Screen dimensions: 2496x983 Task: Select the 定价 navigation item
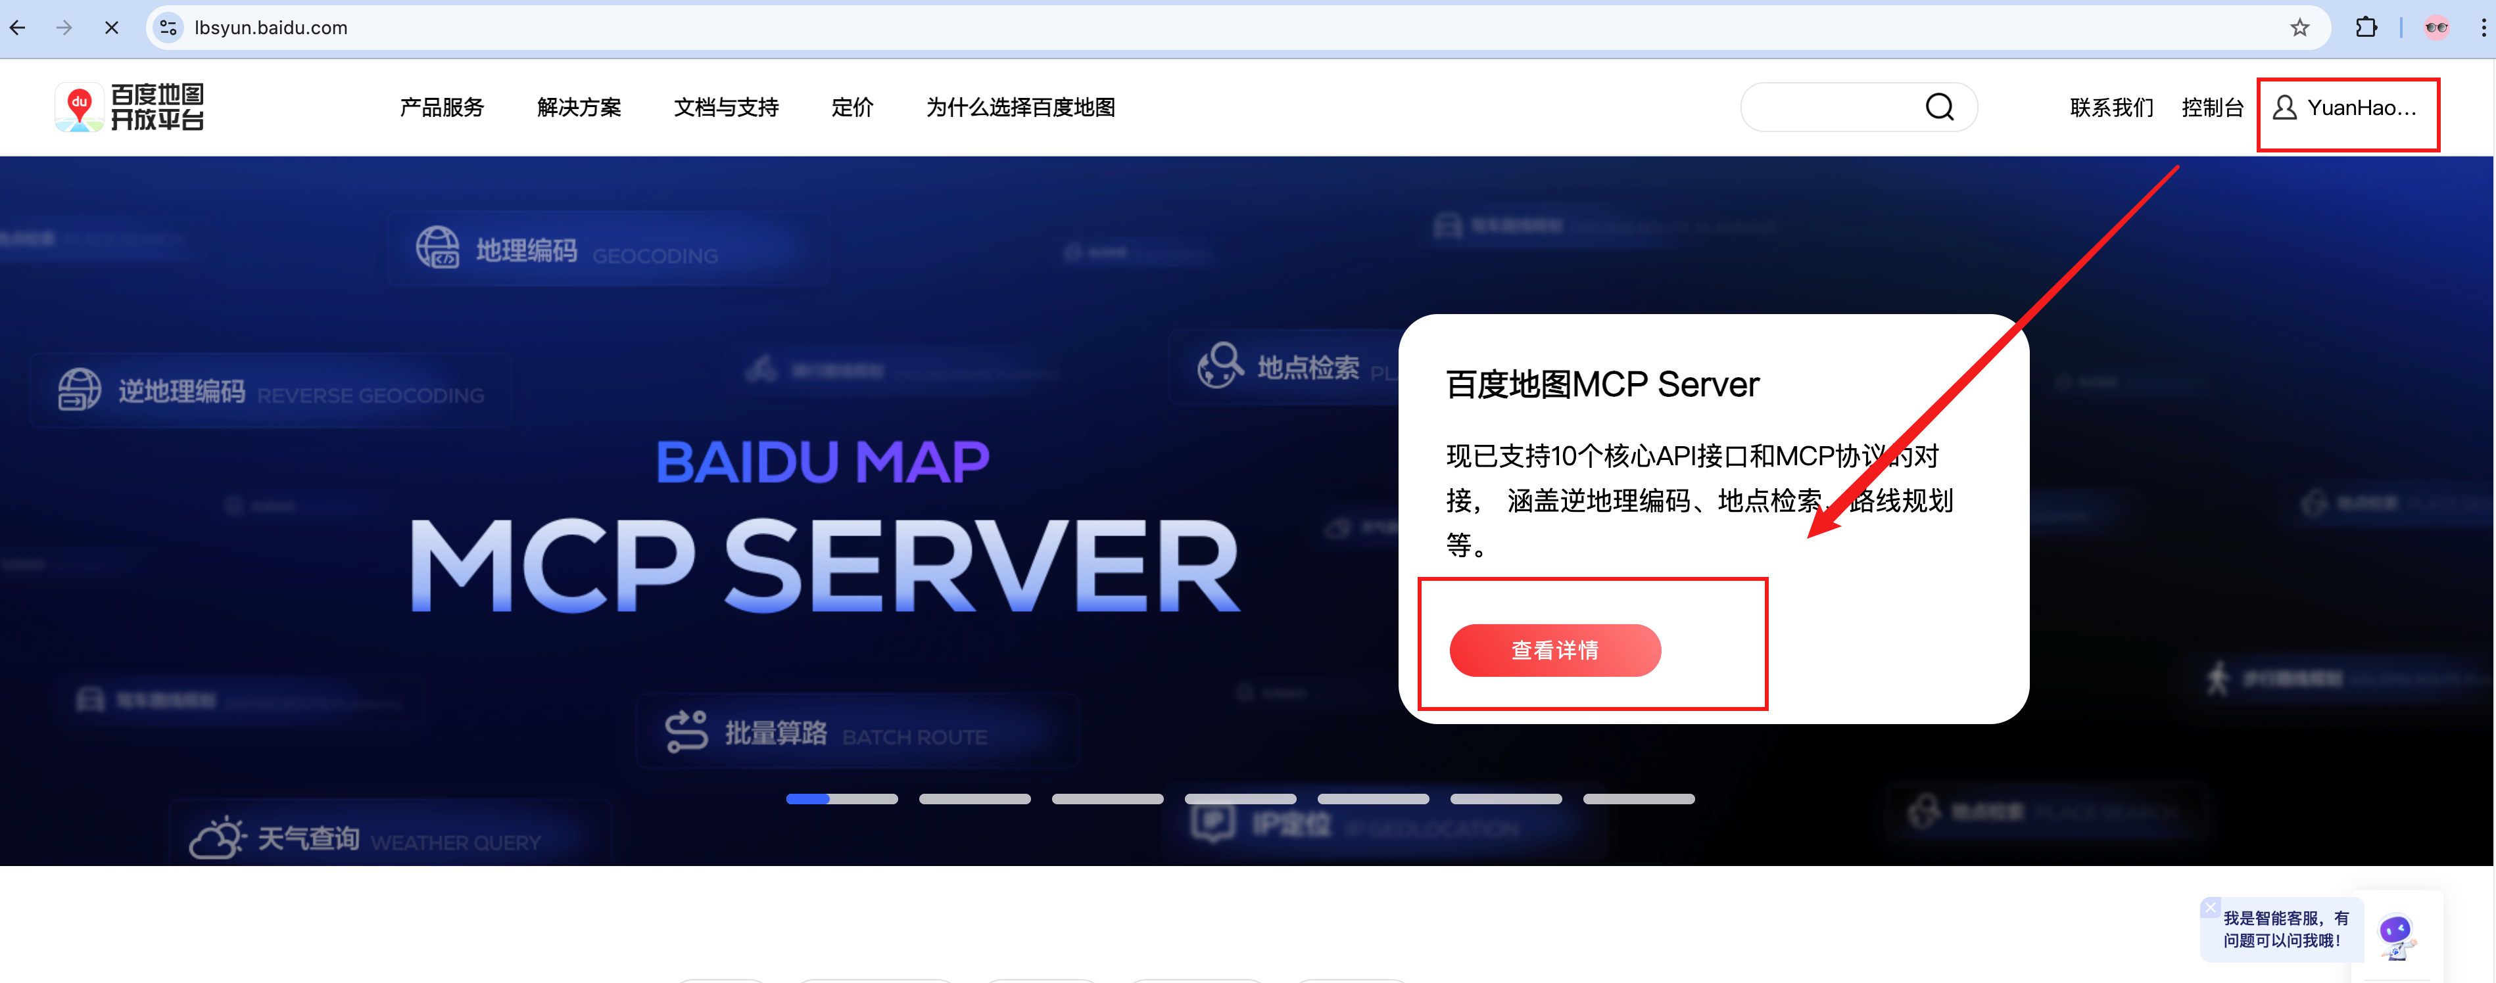coord(852,108)
